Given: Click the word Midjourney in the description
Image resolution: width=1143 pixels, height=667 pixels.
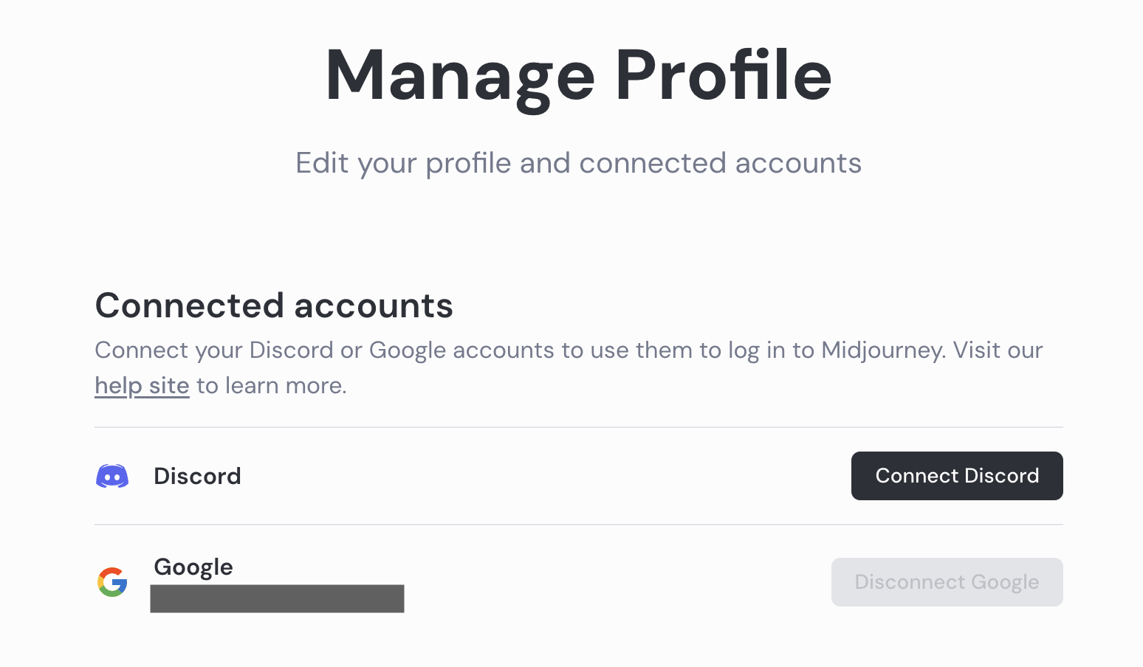Looking at the screenshot, I should [883, 350].
